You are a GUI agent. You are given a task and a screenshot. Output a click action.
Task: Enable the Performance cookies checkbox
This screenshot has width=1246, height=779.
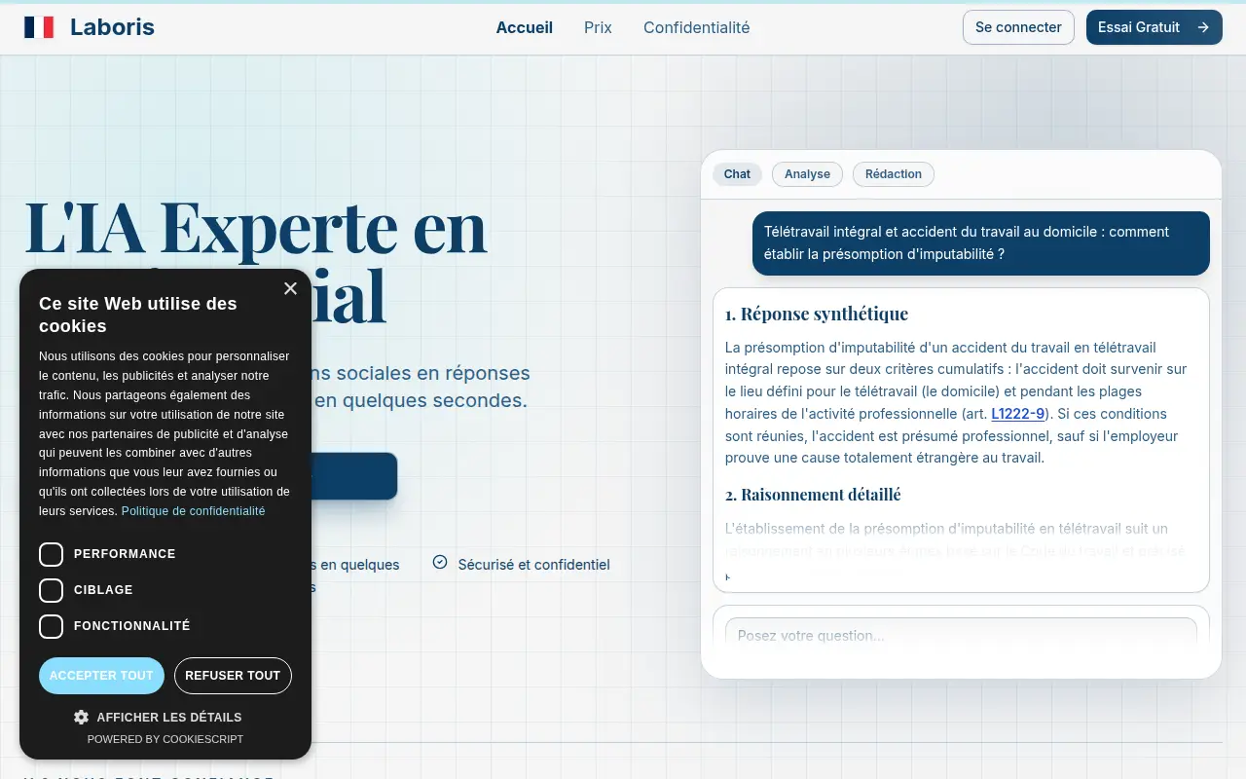(x=51, y=554)
